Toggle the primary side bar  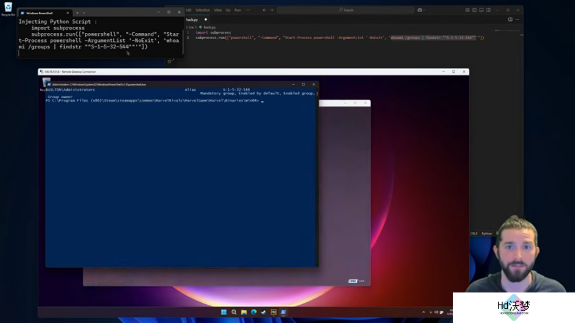click(x=475, y=10)
